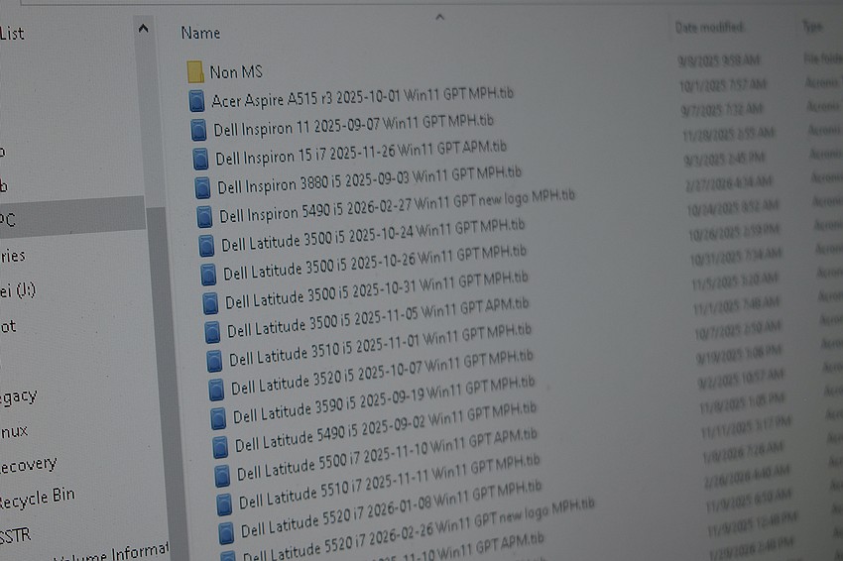This screenshot has height=561, width=843.
Task: Select filename 'Acer Aspire A515 r3 2025-10-01 Win11 GPT MPH.tib'
Action: 362,97
